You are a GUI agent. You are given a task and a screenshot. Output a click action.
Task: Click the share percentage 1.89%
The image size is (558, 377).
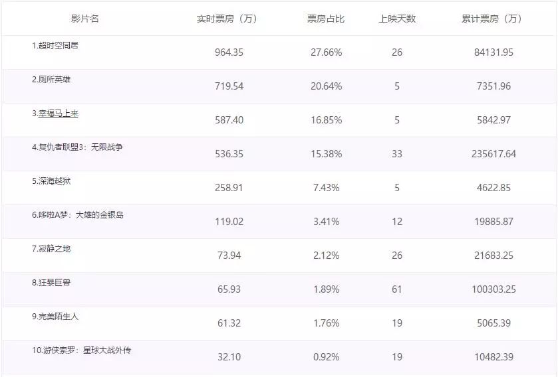[327, 289]
